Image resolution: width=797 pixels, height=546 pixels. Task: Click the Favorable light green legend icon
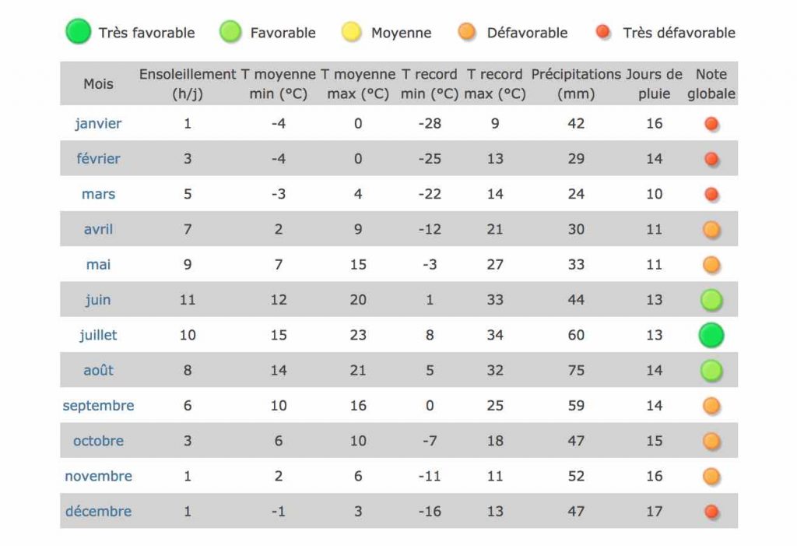230,32
